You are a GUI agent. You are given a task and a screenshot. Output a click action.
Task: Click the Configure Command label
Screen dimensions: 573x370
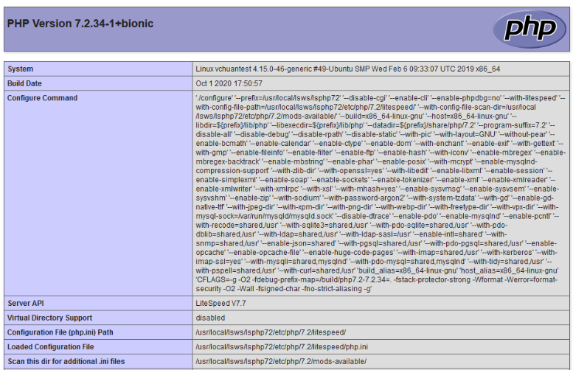42,98
